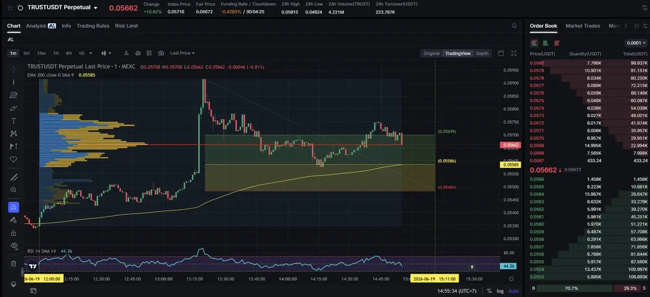Hide all drawings with eye icon
650x297 pixels.
pyautogui.click(x=14, y=246)
